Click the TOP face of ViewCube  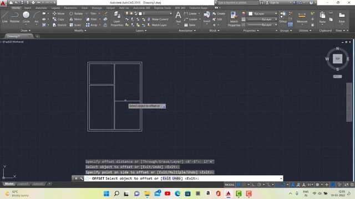point(337,59)
